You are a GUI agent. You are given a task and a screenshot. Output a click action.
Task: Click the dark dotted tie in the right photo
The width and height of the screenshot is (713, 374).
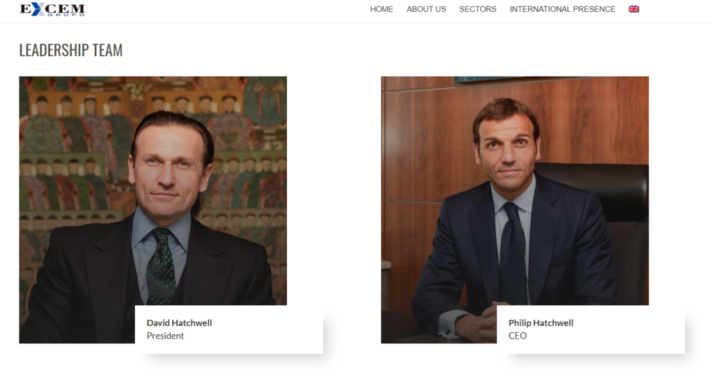click(513, 257)
